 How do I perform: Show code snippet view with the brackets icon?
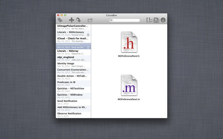(149, 20)
